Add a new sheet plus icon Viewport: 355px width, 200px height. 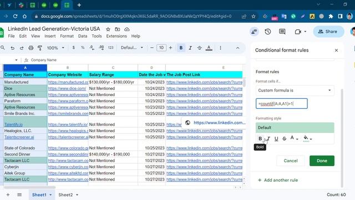(x=8, y=195)
